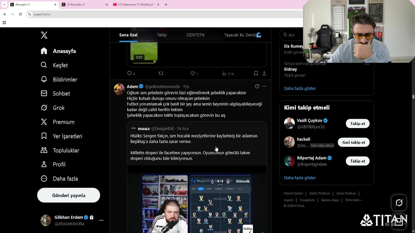Viewport: 415px width, 233px height.
Task: Open more options on Adem's post
Action: 264,86
